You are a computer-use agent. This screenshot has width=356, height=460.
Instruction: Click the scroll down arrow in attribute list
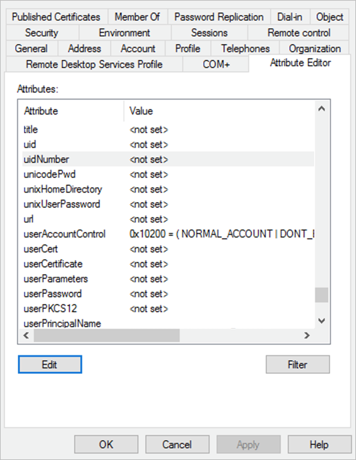coord(321,321)
